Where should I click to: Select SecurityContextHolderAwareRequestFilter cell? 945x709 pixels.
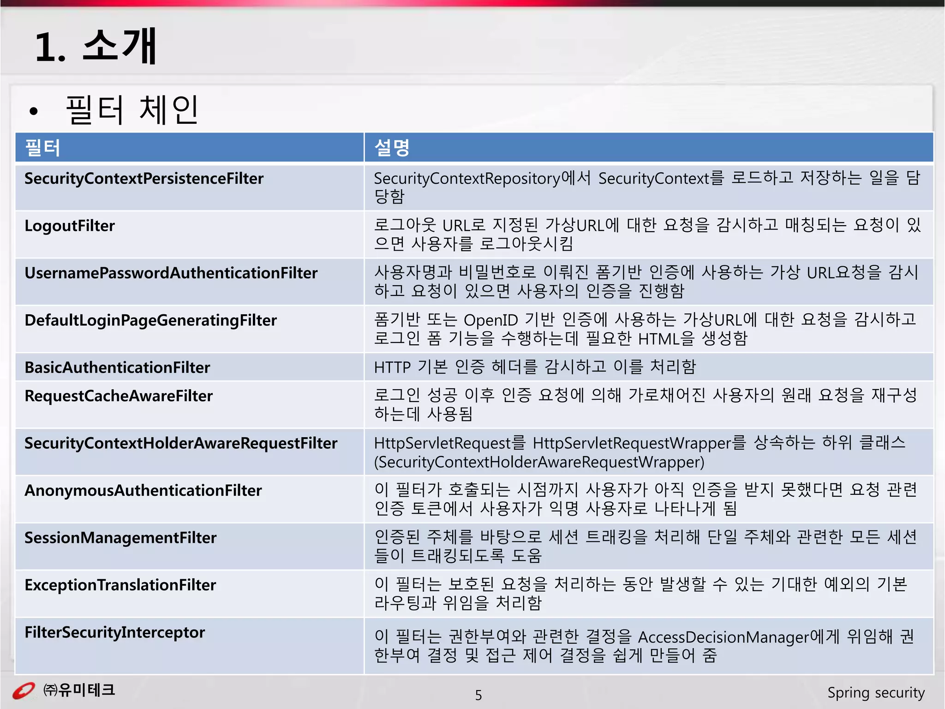pos(190,452)
